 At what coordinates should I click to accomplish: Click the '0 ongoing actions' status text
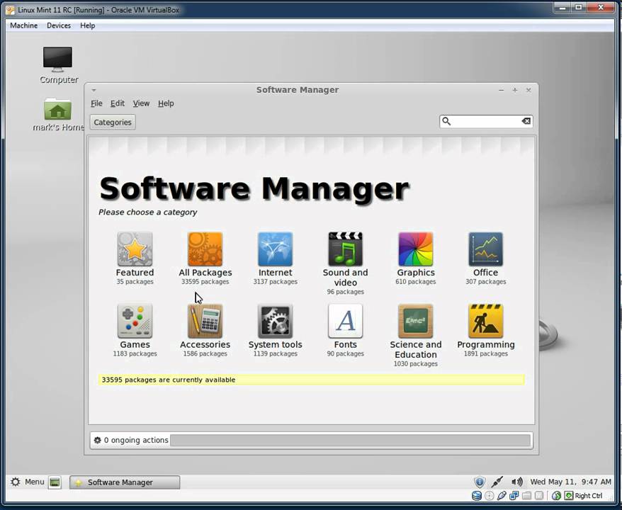[136, 440]
